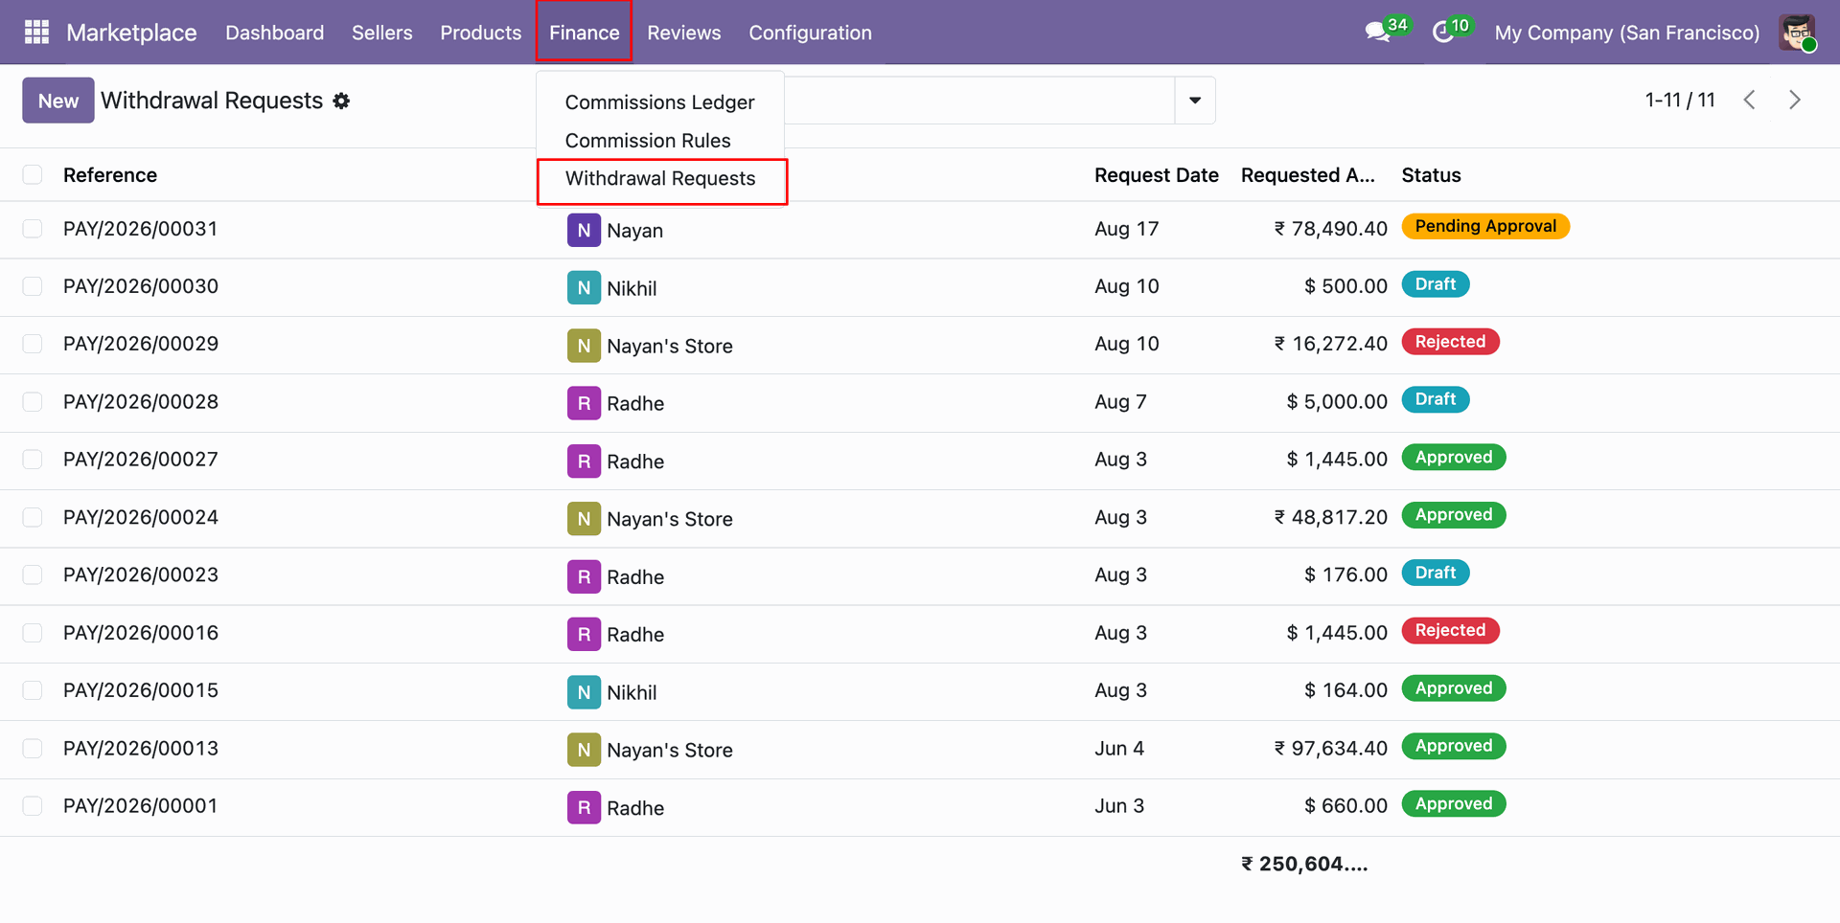Open the Sellers menu
This screenshot has height=923, width=1840.
coord(381,33)
